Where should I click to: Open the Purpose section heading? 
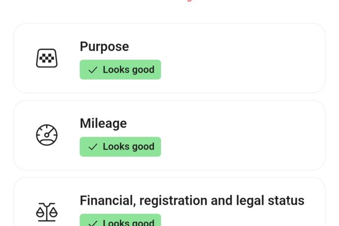tap(104, 47)
